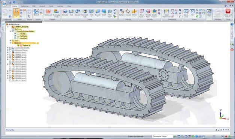
Task: Start the Enclosure command
Action: pyautogui.click(x=48, y=12)
